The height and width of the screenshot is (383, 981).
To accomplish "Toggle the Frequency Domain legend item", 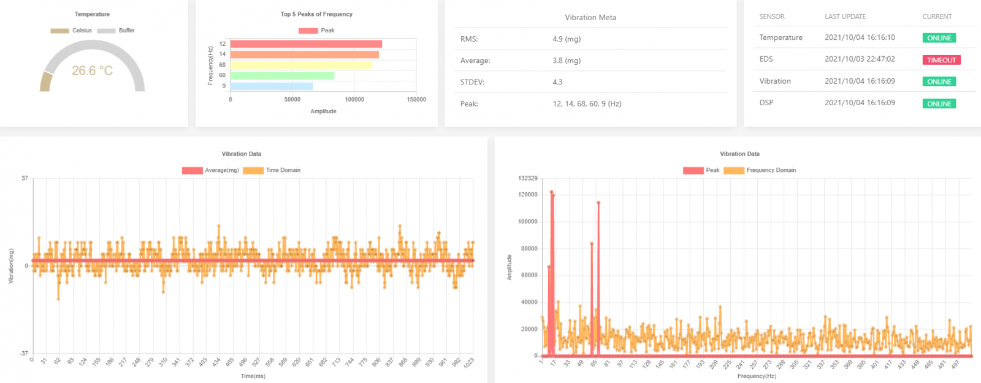I will [760, 171].
